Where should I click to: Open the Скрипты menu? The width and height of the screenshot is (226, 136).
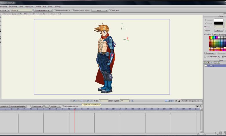pyautogui.click(x=38, y=6)
